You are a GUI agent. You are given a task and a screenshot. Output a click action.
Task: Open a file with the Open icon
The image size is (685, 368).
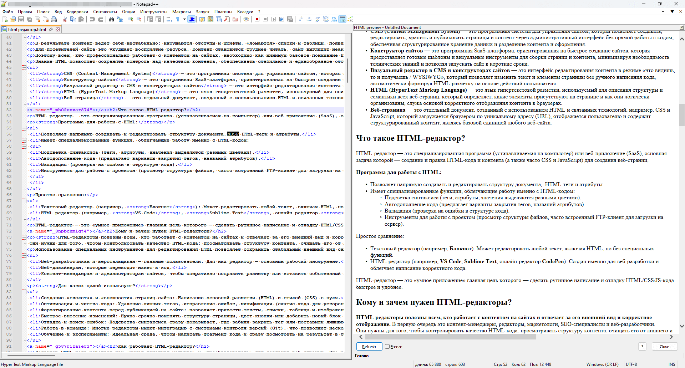click(13, 19)
